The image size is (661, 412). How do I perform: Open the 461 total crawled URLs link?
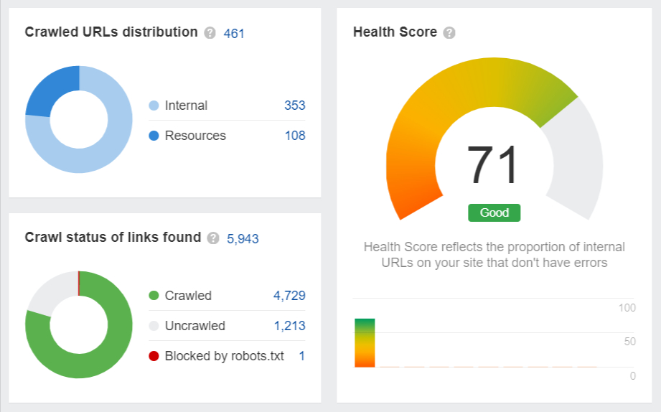[234, 33]
